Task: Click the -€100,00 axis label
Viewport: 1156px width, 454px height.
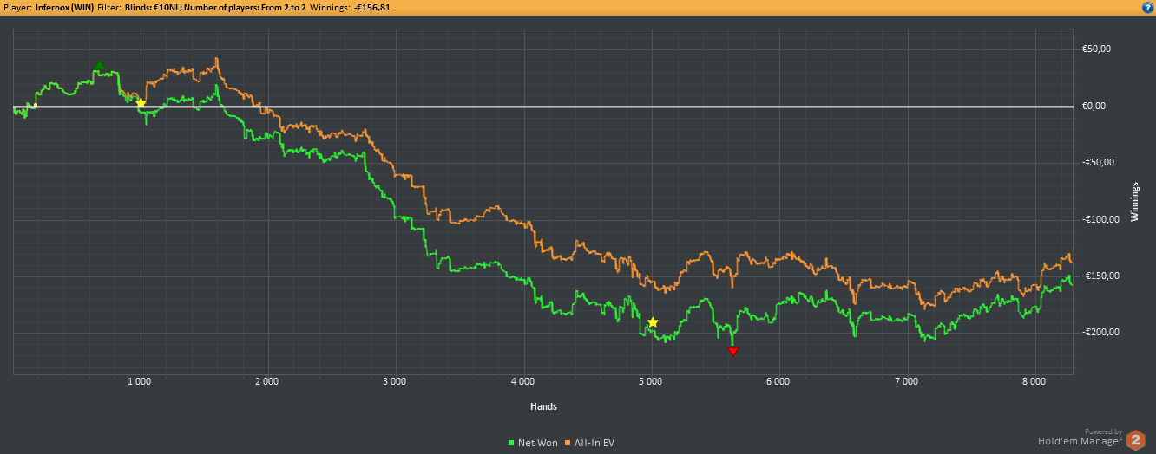Action: (1099, 219)
